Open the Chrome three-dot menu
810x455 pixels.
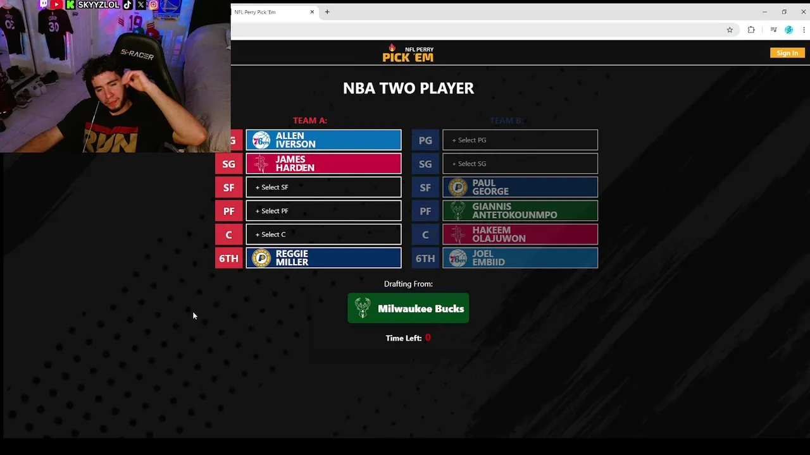pos(804,30)
